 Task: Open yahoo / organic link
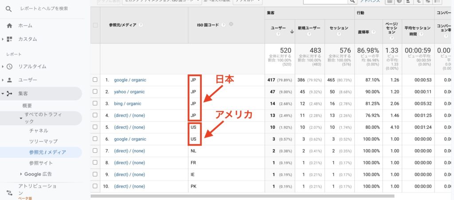tap(129, 92)
